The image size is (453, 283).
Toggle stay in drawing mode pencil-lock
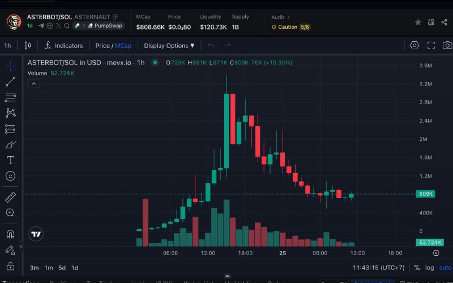point(10,250)
